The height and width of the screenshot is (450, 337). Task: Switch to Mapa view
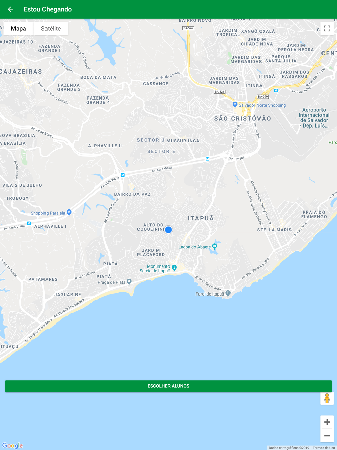[19, 29]
